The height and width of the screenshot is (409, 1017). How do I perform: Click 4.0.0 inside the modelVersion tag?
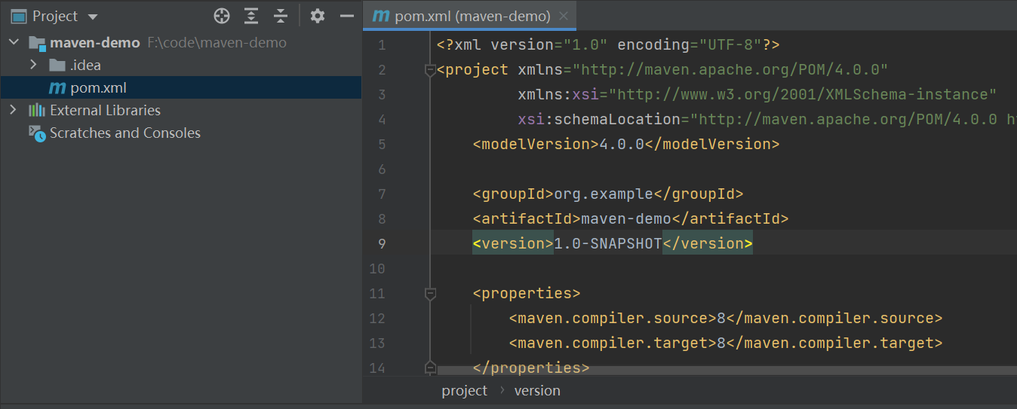622,144
